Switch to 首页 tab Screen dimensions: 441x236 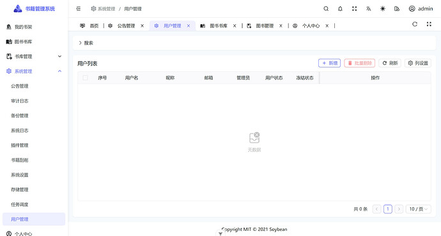tap(89, 26)
